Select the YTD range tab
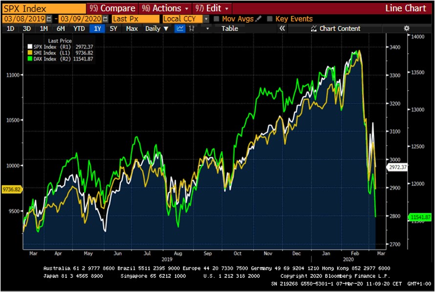Screen dimensions: 435x292 [x=79, y=28]
